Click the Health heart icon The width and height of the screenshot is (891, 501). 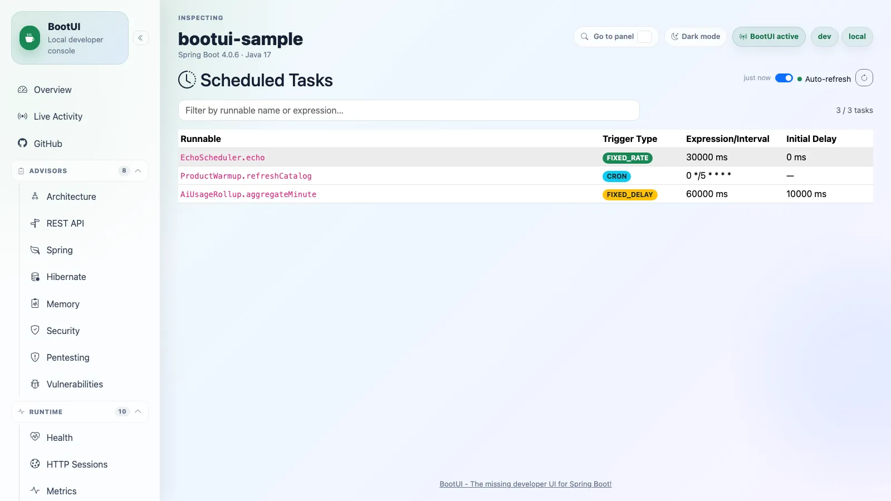coord(35,437)
